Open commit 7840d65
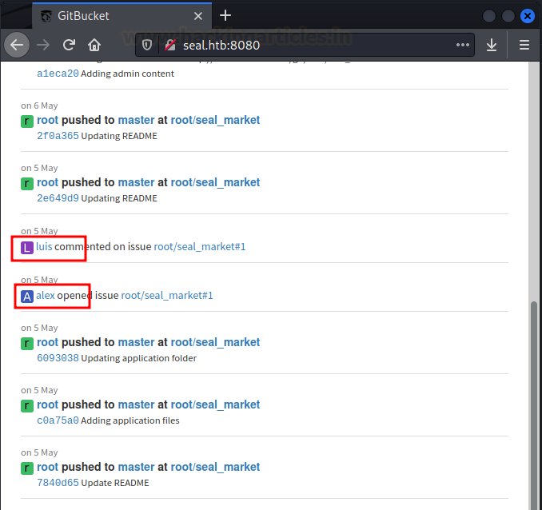The width and height of the screenshot is (542, 510). coord(58,483)
